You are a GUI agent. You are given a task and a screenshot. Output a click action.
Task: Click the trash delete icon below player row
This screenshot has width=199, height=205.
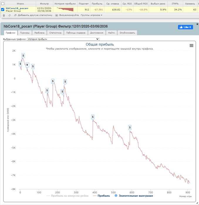coord(4,15)
